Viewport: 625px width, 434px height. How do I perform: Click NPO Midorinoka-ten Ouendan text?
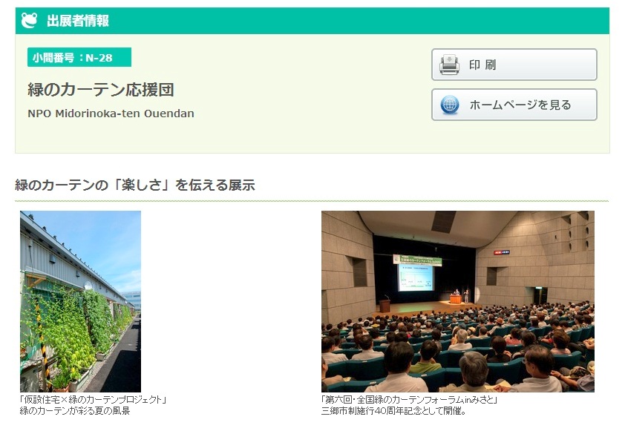click(x=111, y=114)
